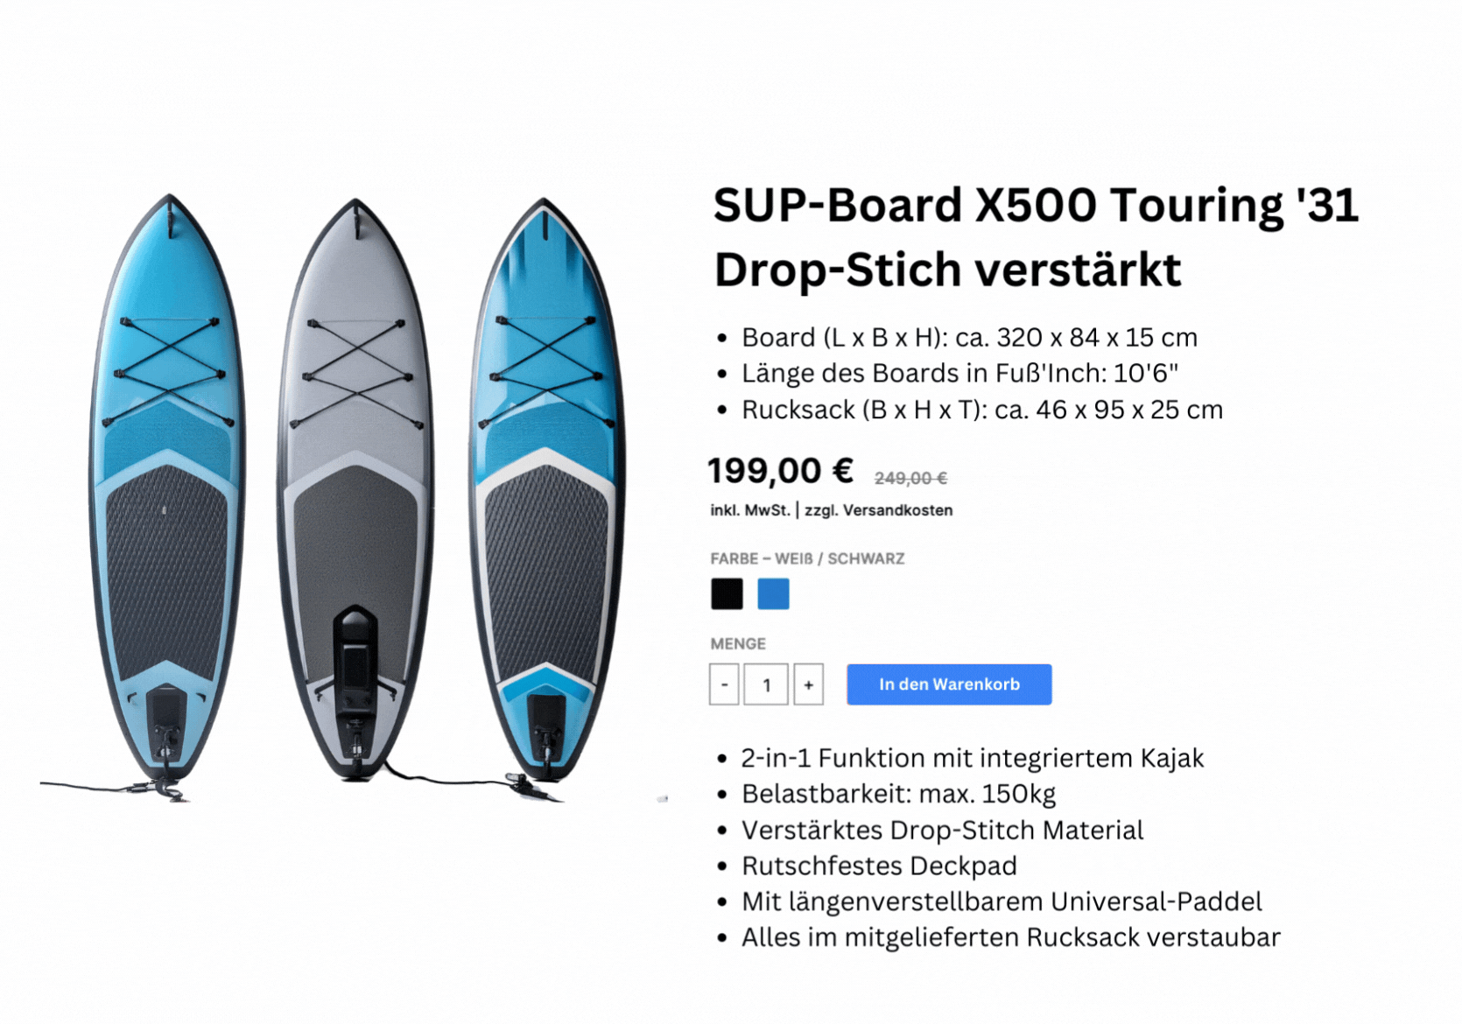This screenshot has height=1024, width=1462.
Task: Open the 'zzgl. Versandkosten' link
Action: [x=878, y=510]
